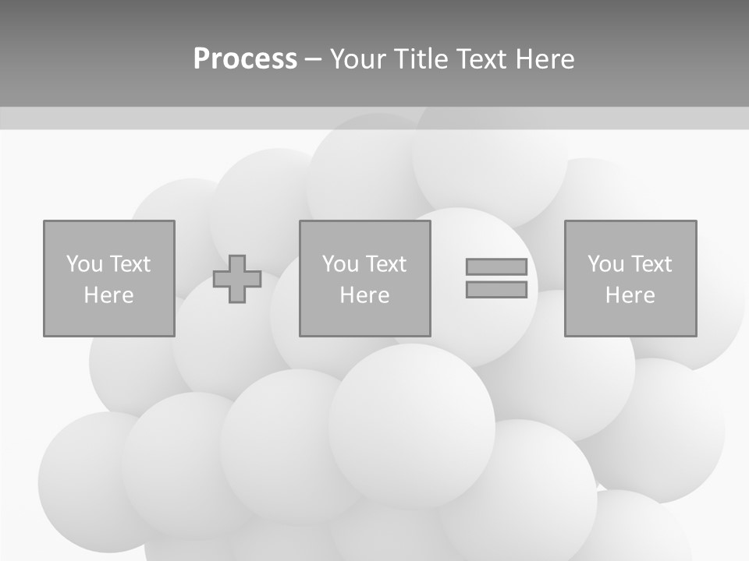Click the words 'You Text' in the middle box
This screenshot has height=561, width=749.
[364, 264]
